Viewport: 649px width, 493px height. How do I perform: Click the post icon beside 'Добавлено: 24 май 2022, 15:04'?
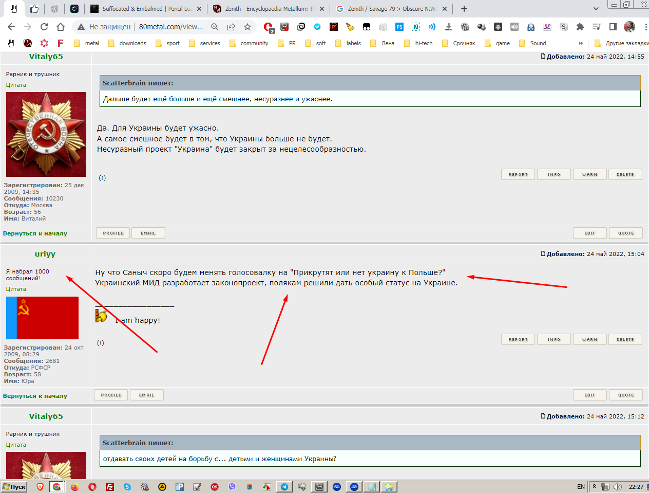point(543,253)
